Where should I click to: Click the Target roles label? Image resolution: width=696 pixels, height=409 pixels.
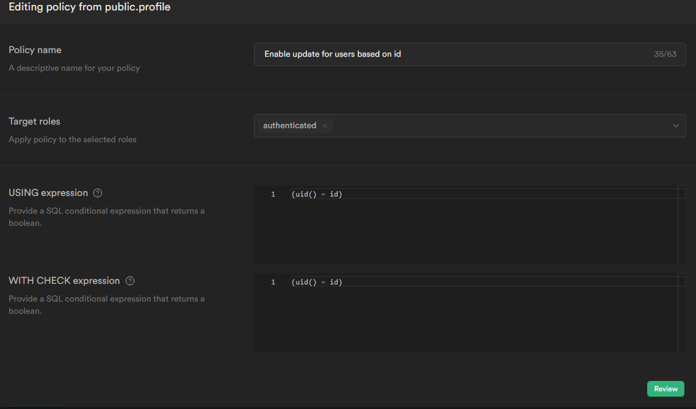34,121
